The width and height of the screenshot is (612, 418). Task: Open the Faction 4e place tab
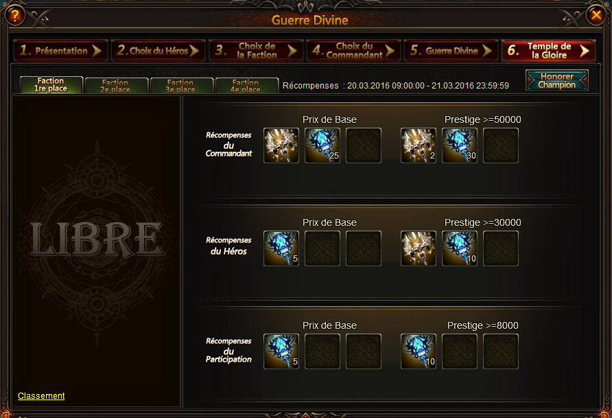(246, 86)
